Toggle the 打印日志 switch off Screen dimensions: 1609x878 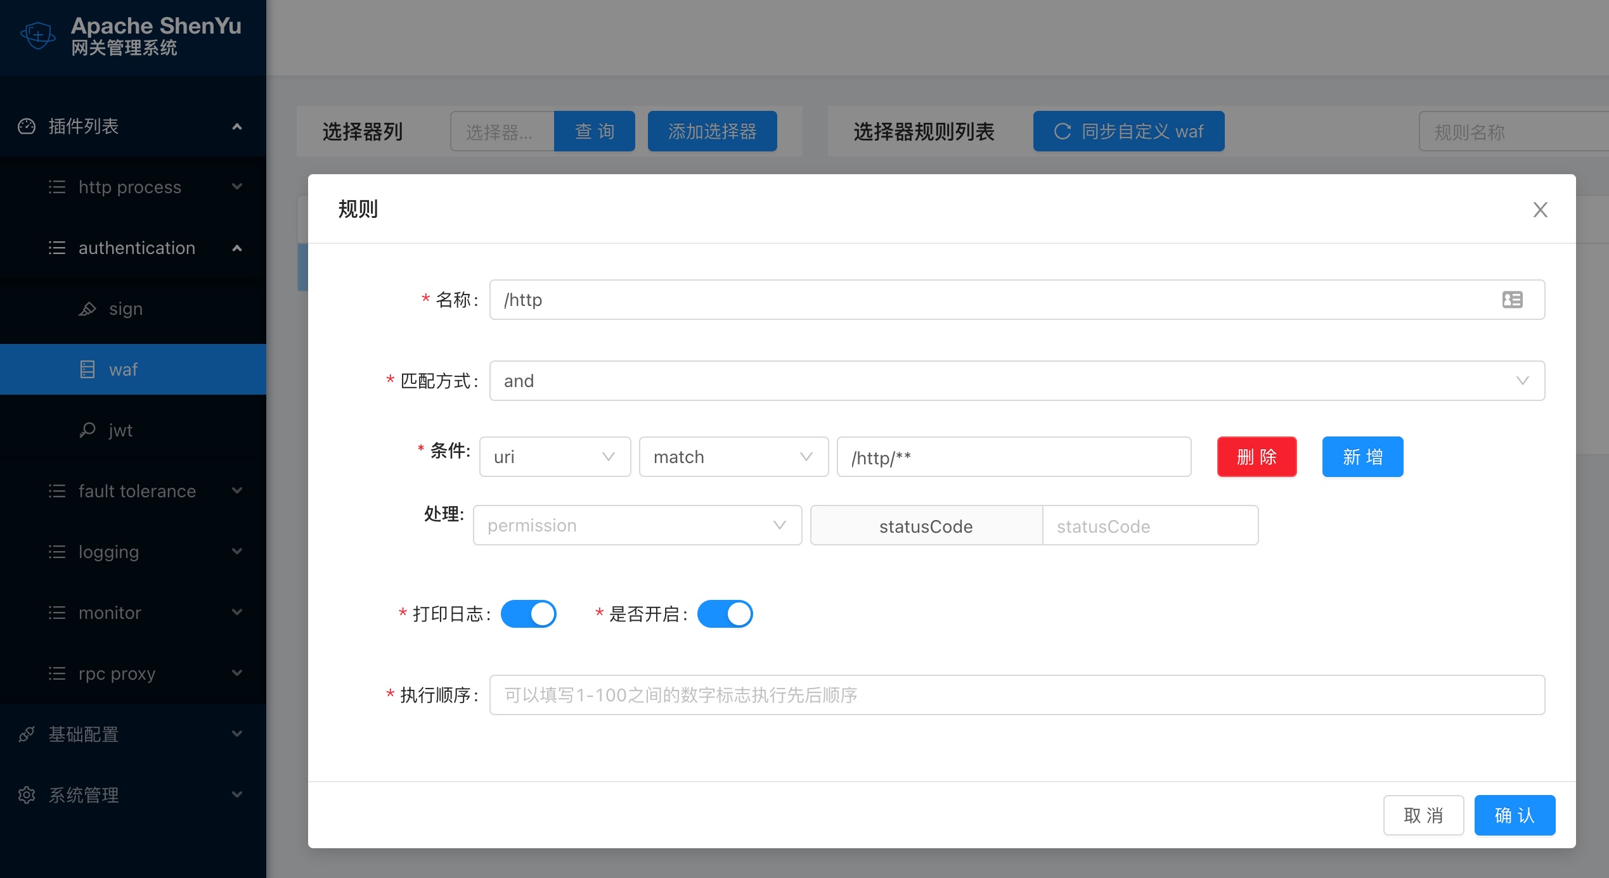pyautogui.click(x=528, y=614)
